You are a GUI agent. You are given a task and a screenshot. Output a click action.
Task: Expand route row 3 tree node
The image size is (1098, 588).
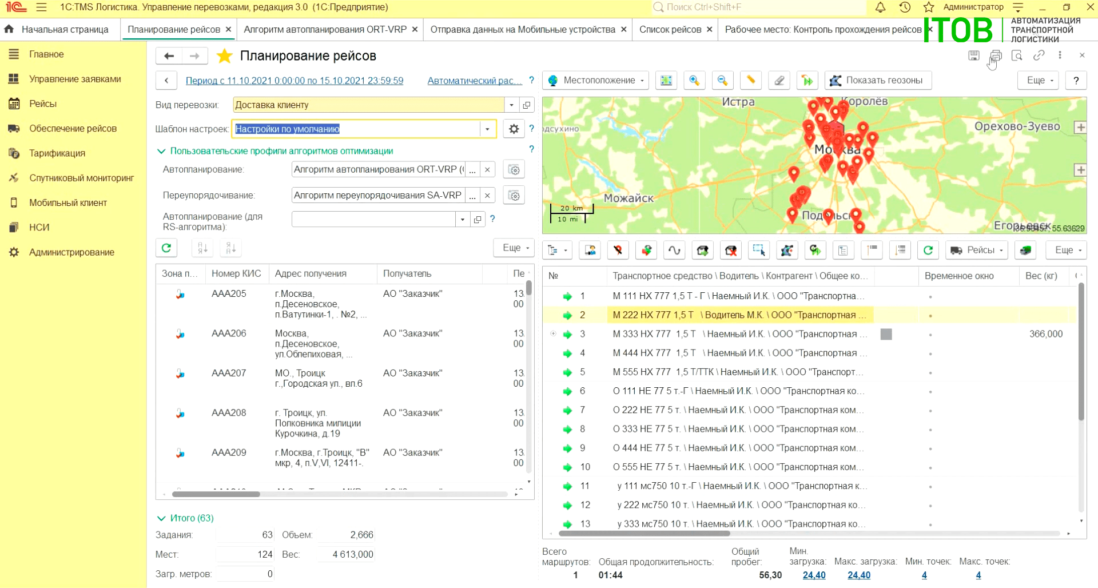point(553,334)
